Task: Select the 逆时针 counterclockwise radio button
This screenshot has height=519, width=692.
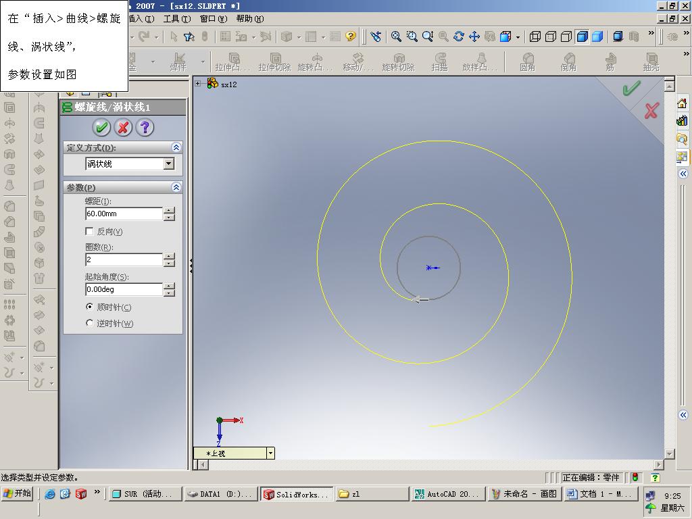Action: pos(90,324)
